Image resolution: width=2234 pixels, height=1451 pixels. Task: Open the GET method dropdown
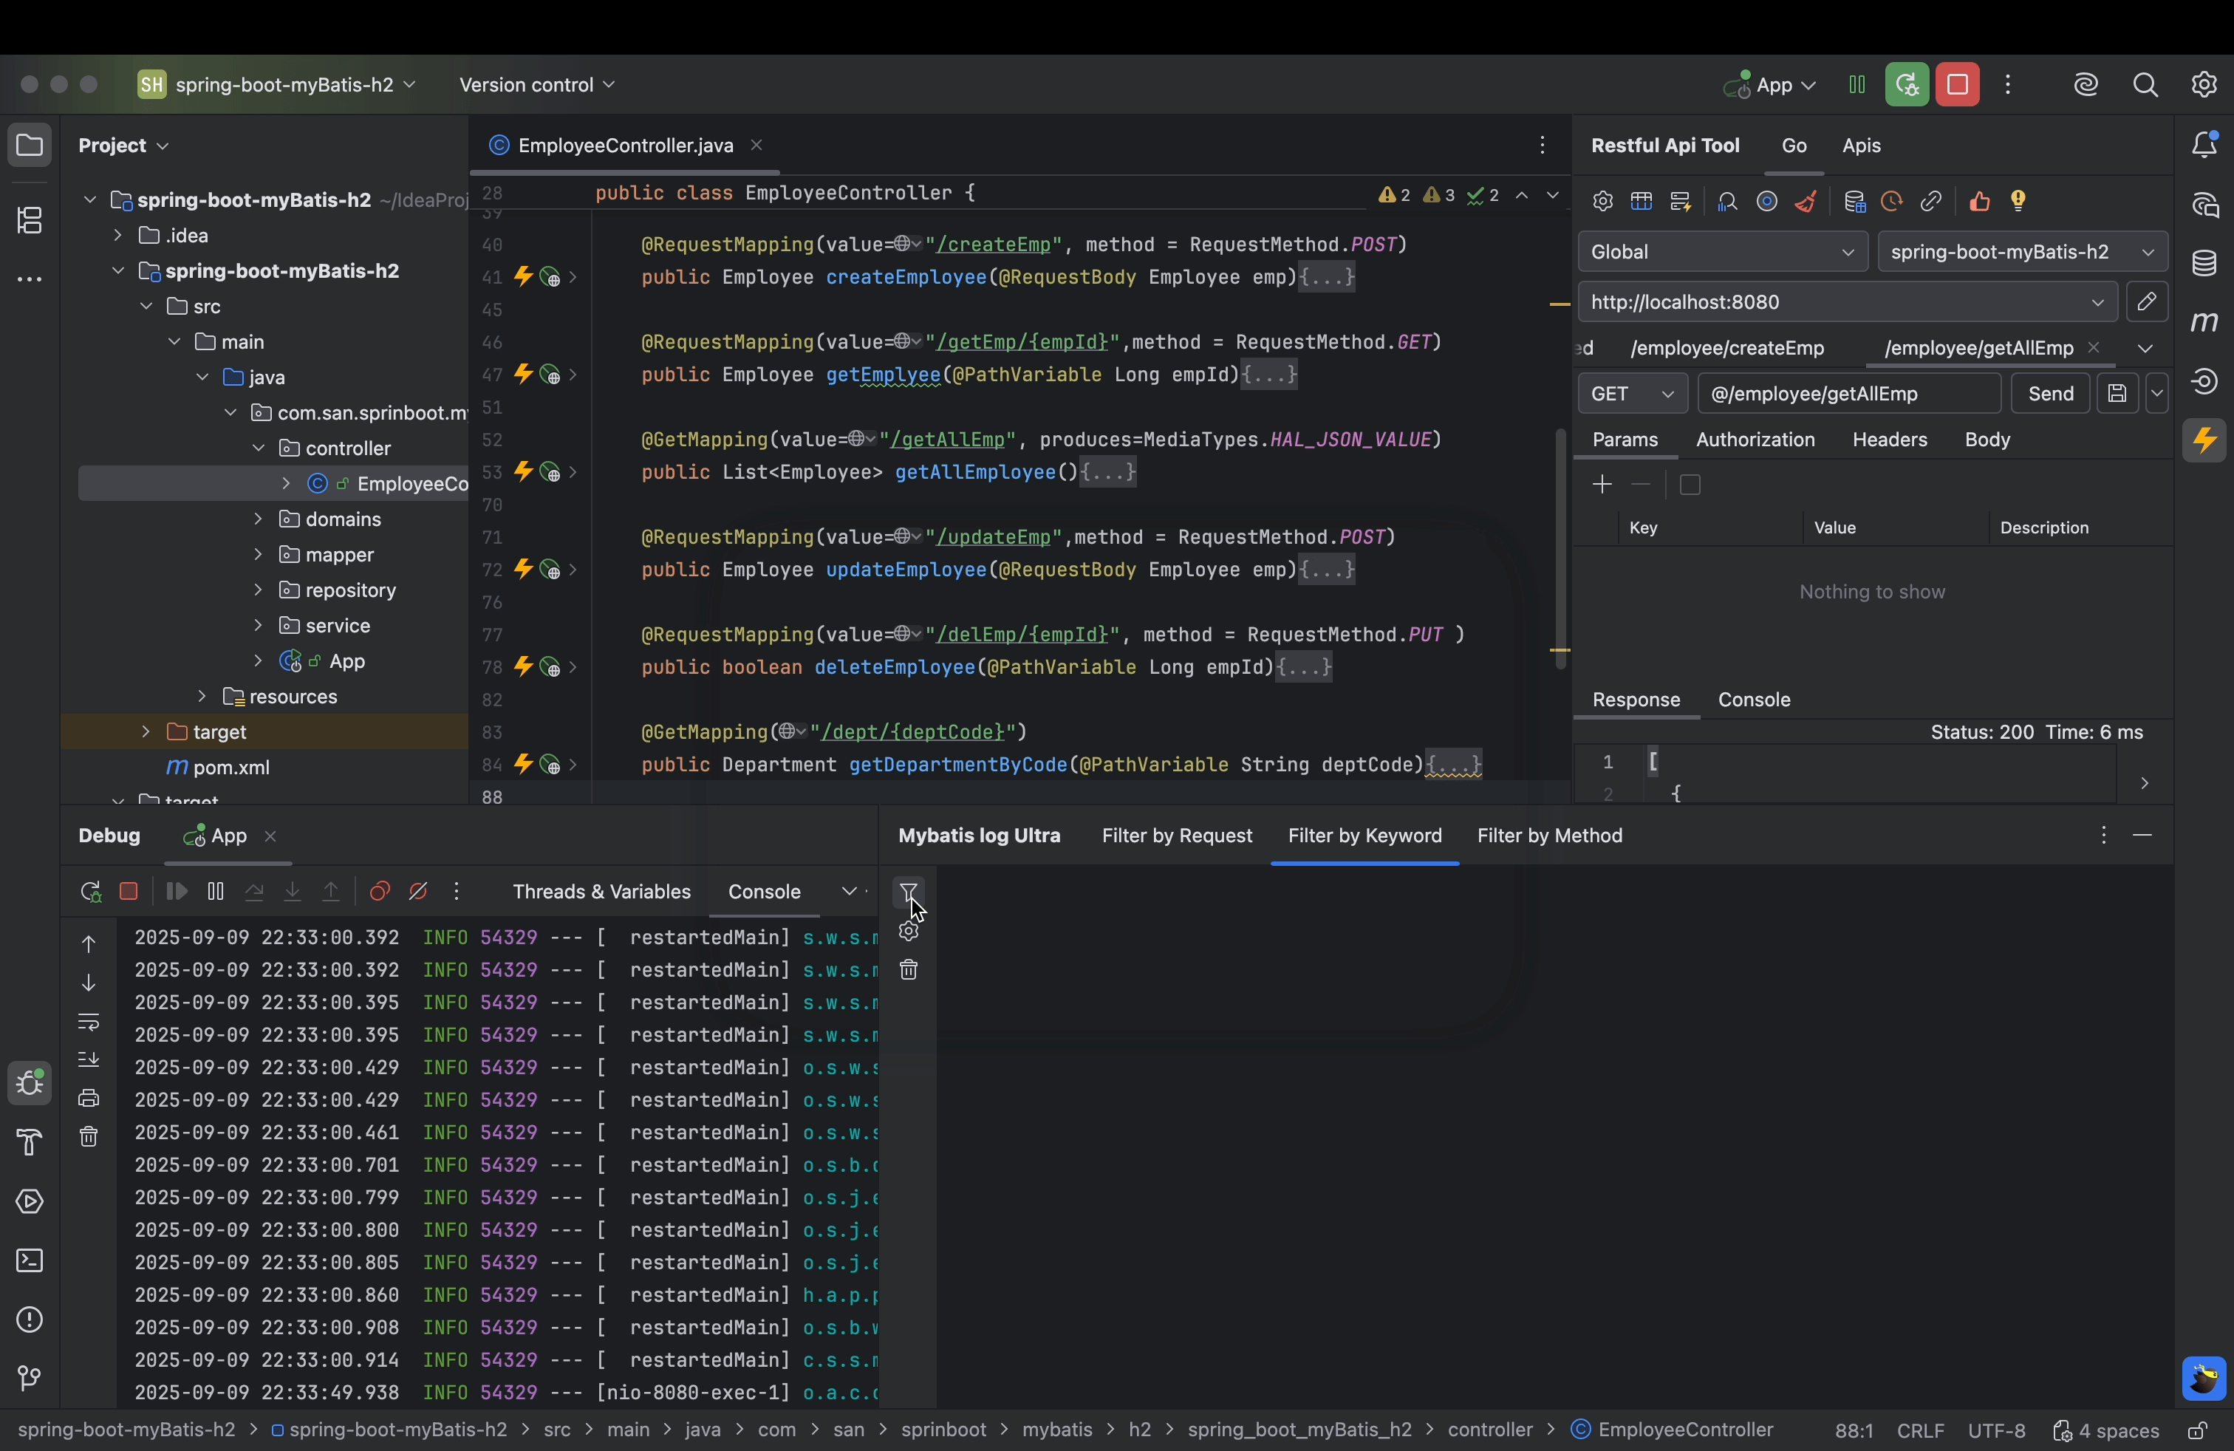point(1633,395)
